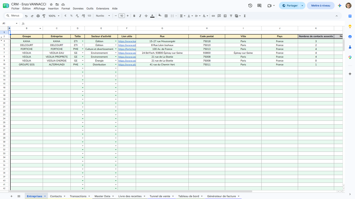
Task: Click the redo arrow in toolbar
Action: coord(32,16)
